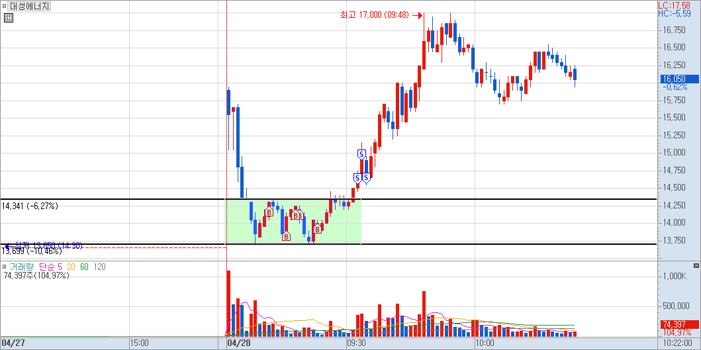Image resolution: width=701 pixels, height=350 pixels.
Task: Select the 13,699 (-10.46%) line label
Action: click(x=32, y=251)
